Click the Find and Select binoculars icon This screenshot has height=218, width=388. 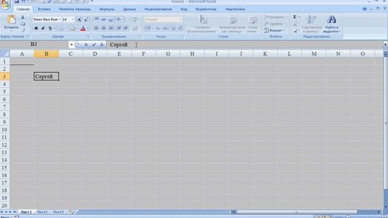[x=332, y=19]
